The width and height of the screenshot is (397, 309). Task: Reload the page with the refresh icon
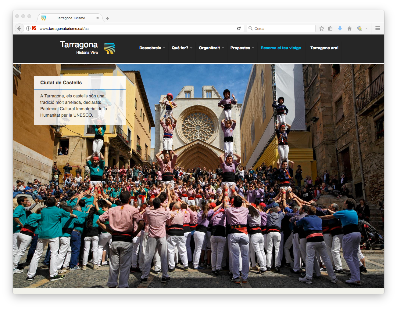[x=239, y=28]
